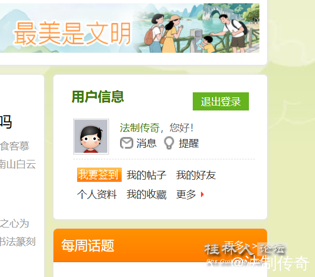The image size is (315, 277).
Task: Click the light bulb reminder icon
Action: [169, 143]
